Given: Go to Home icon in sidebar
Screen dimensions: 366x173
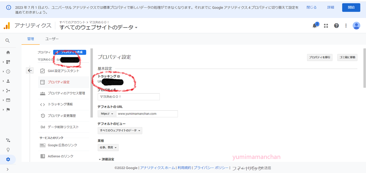Looking at the screenshot, I should pyautogui.click(x=8, y=52).
